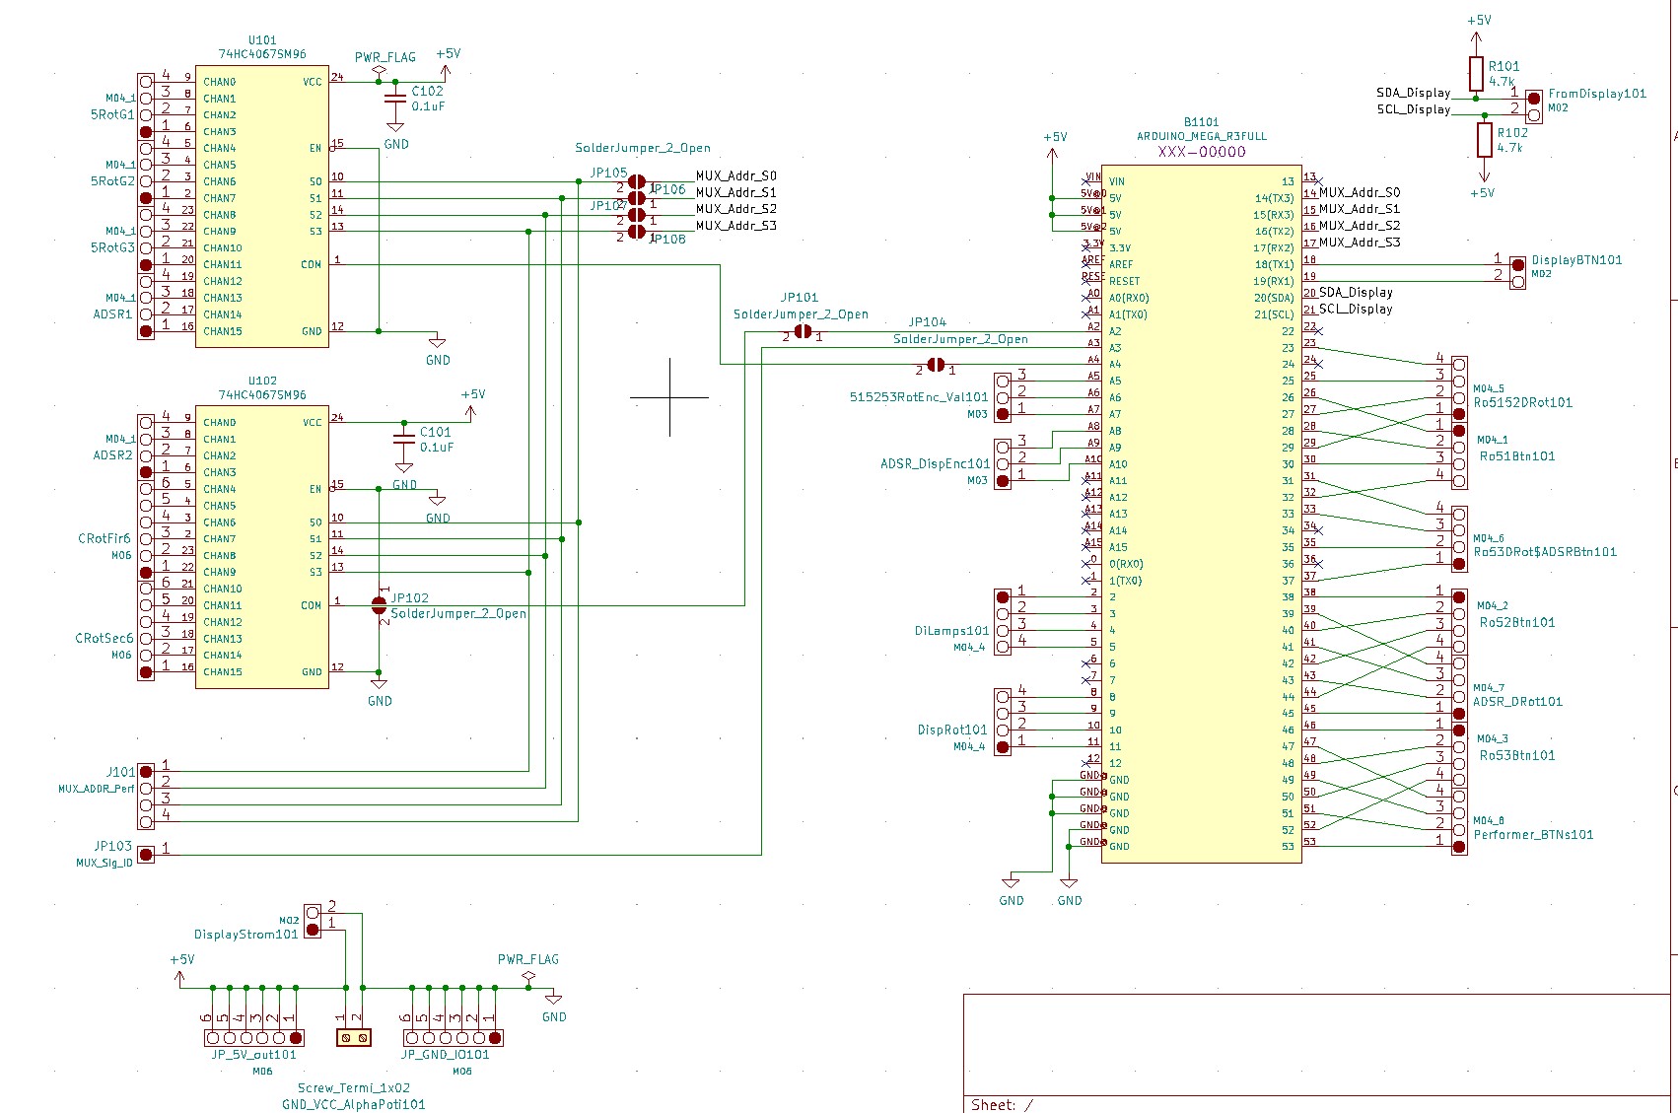Select the U101 74HC4067SM96 multiplexer symbol
The image size is (1678, 1113).
(261, 207)
